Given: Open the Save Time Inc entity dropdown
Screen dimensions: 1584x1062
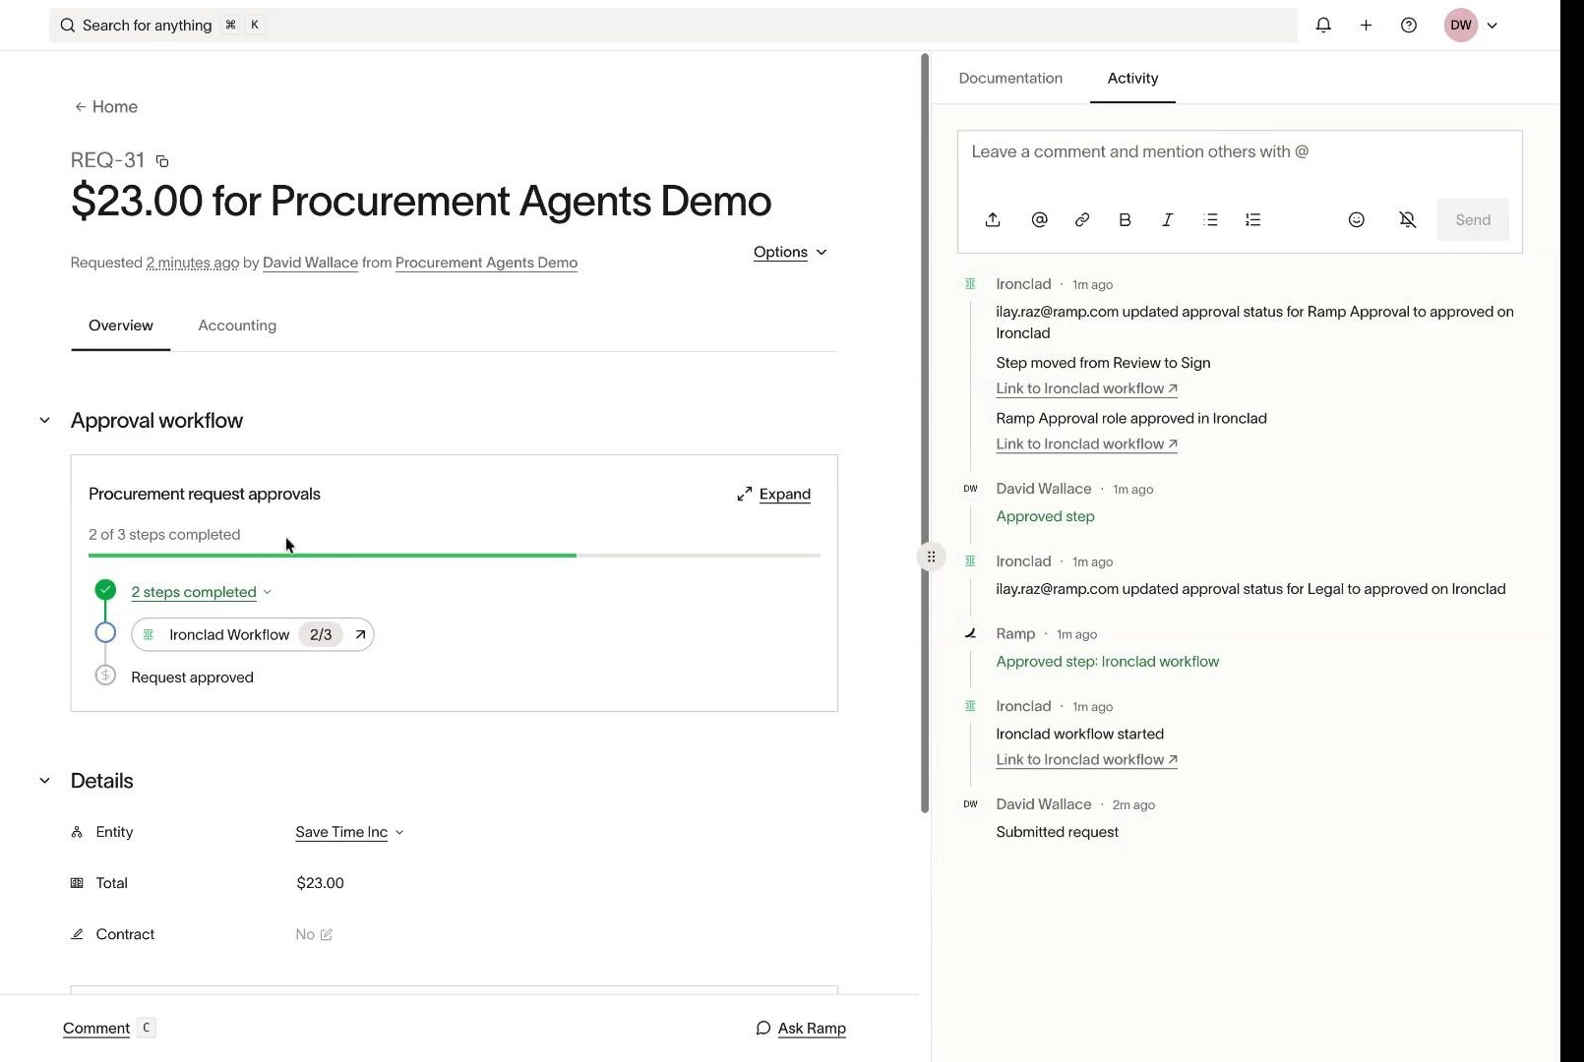Looking at the screenshot, I should click(x=349, y=832).
